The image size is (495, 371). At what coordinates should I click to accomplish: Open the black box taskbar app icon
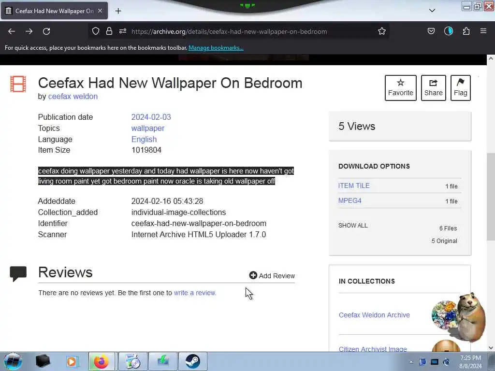pyautogui.click(x=43, y=361)
